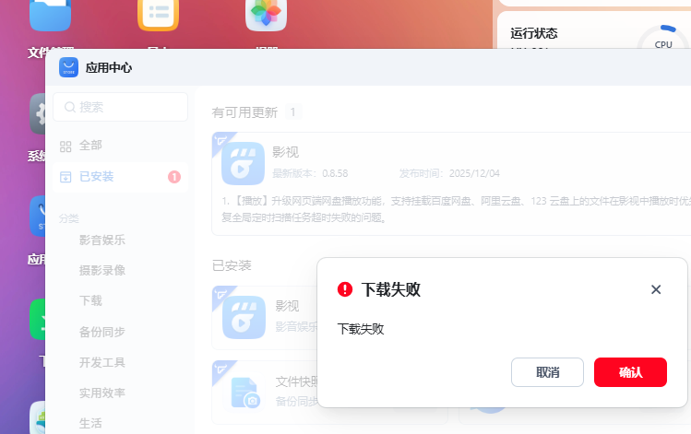
Task: Cancel the download failed dialog
Action: (547, 372)
